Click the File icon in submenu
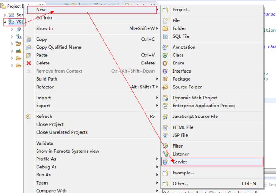The image size is (276, 193). point(165,20)
